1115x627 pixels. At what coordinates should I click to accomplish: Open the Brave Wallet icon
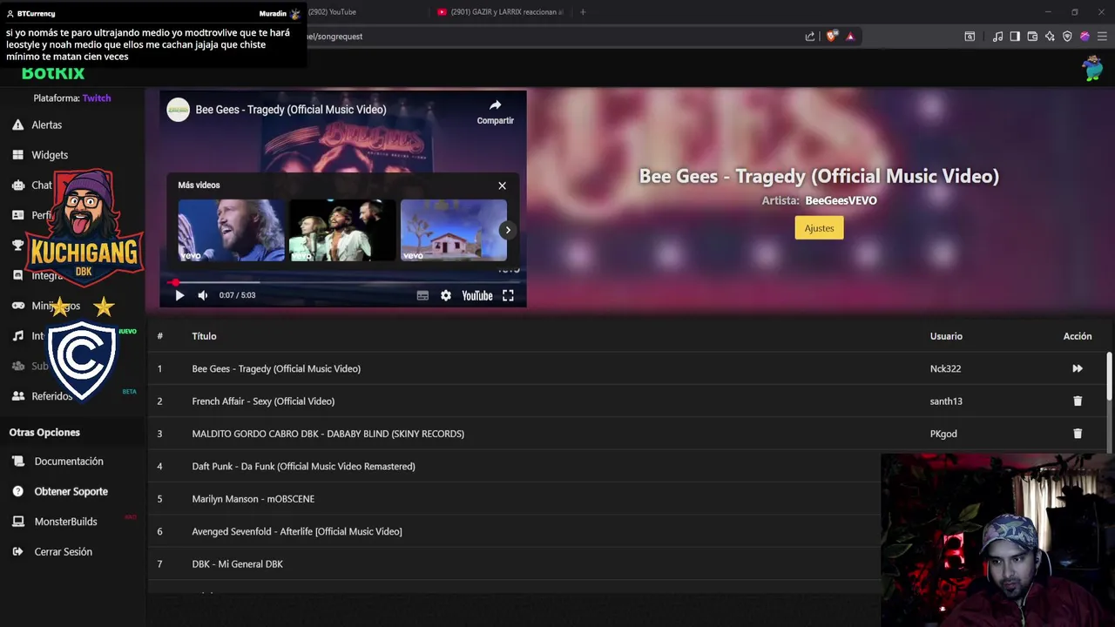pyautogui.click(x=1032, y=37)
